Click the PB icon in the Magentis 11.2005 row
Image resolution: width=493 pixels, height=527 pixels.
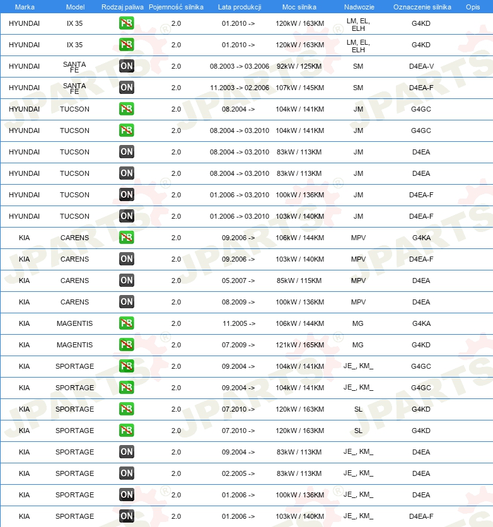click(126, 323)
